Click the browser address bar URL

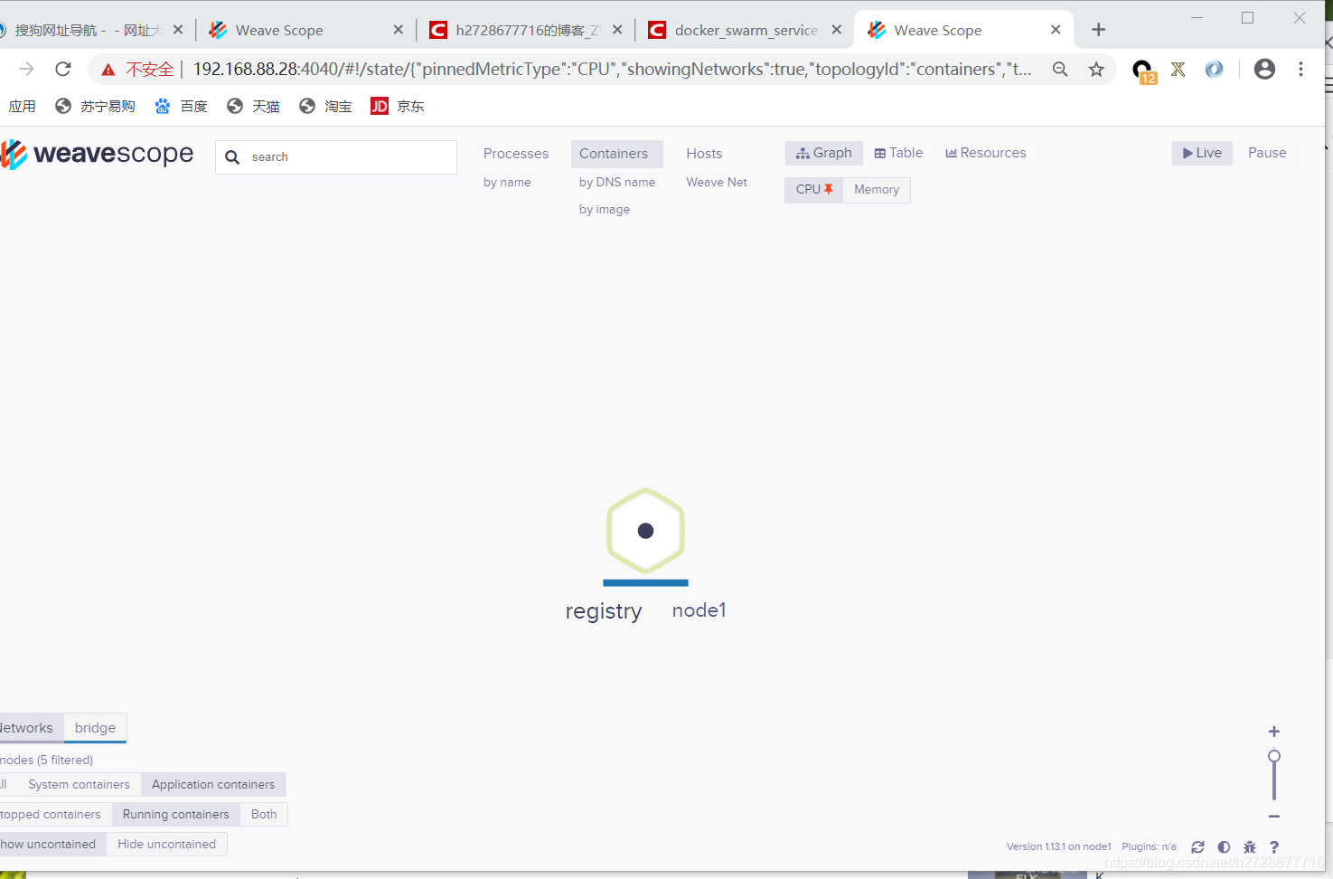pos(612,70)
